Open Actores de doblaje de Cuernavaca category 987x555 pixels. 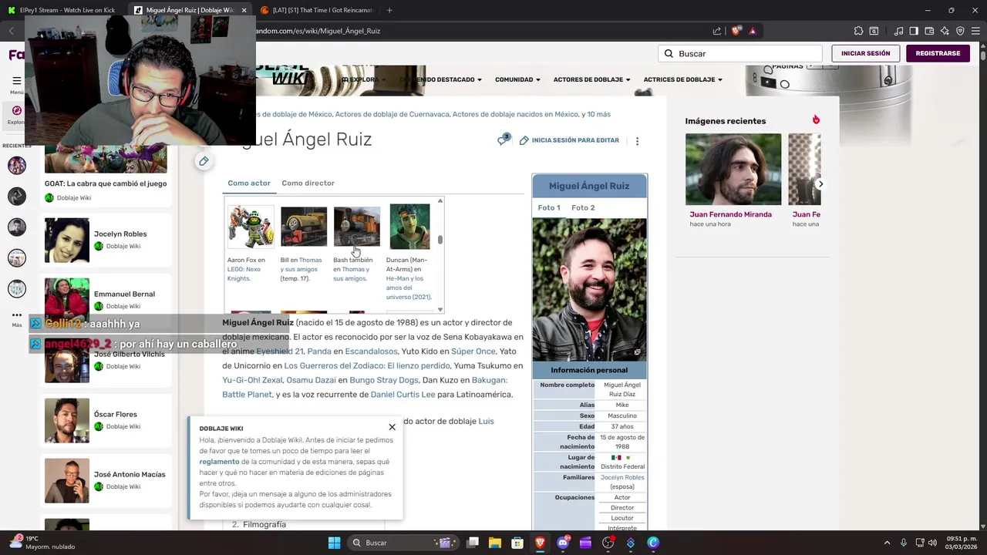pyautogui.click(x=392, y=114)
